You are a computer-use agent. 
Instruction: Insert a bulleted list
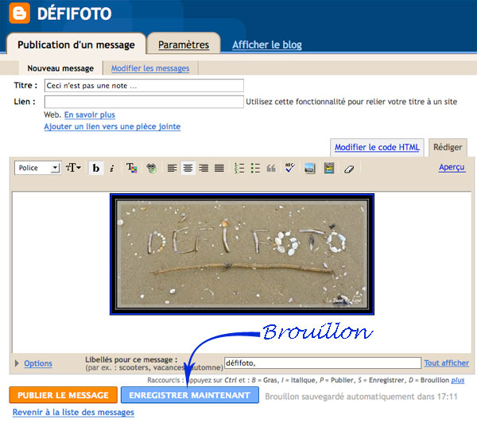click(255, 168)
